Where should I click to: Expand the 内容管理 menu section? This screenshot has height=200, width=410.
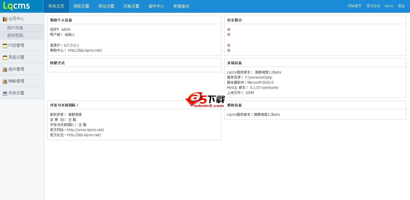click(22, 45)
